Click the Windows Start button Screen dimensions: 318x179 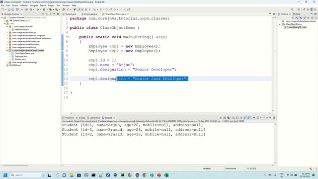coord(5,175)
